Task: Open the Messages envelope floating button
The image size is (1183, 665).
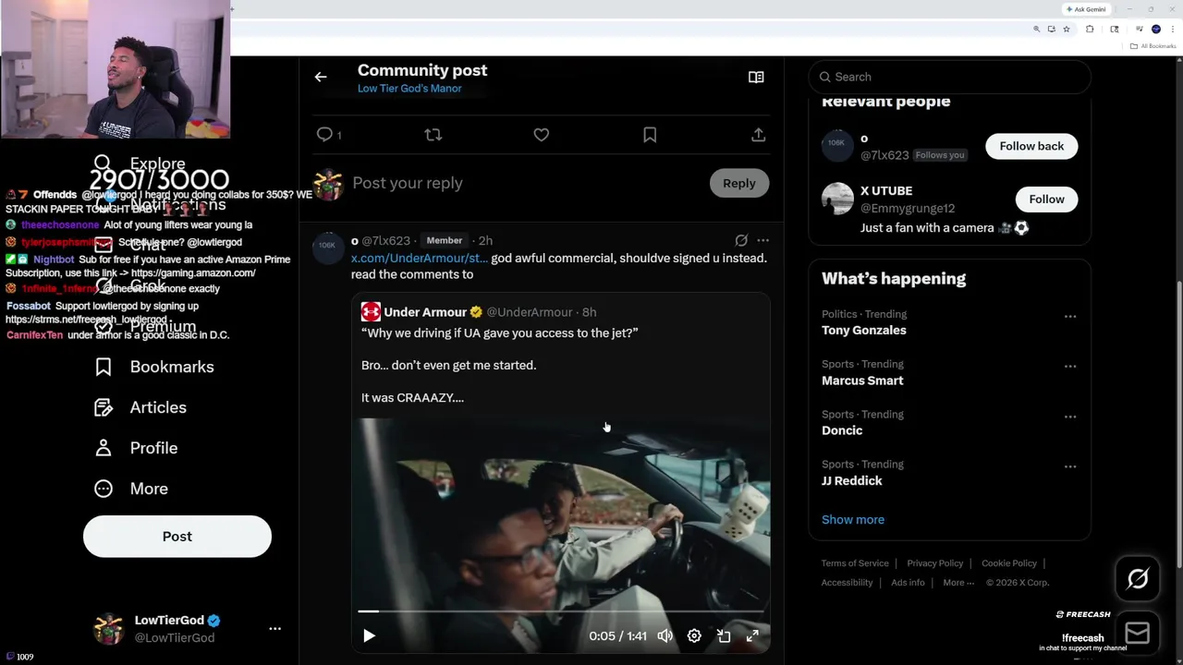Action: [x=1138, y=633]
